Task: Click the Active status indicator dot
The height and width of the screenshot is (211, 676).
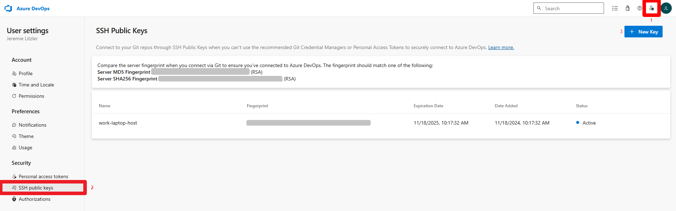Action: (x=578, y=122)
